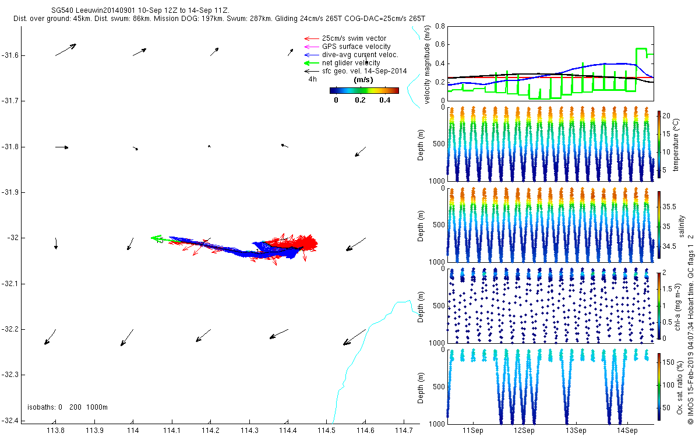Screen dimensions: 699x437
Task: Click the green glider arrowhead on the map track
Action: [156, 238]
